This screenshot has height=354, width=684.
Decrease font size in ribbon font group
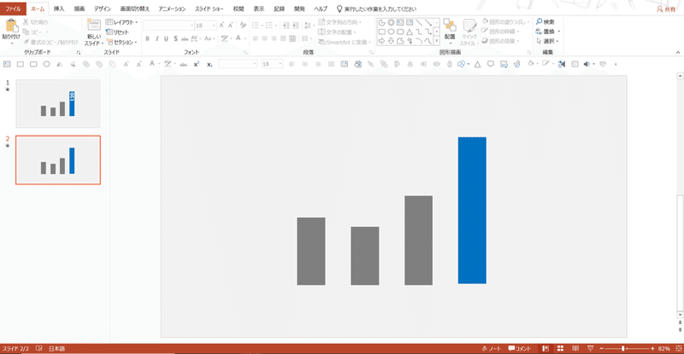coord(230,26)
